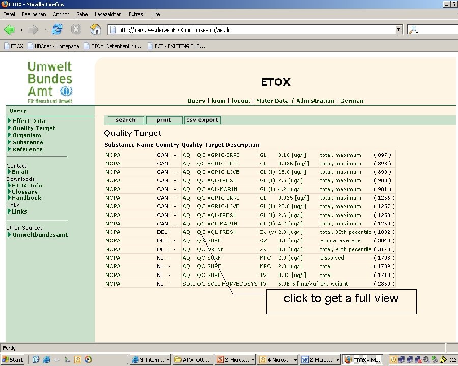Open the ETOX: Datenbank bookmark

[113, 46]
